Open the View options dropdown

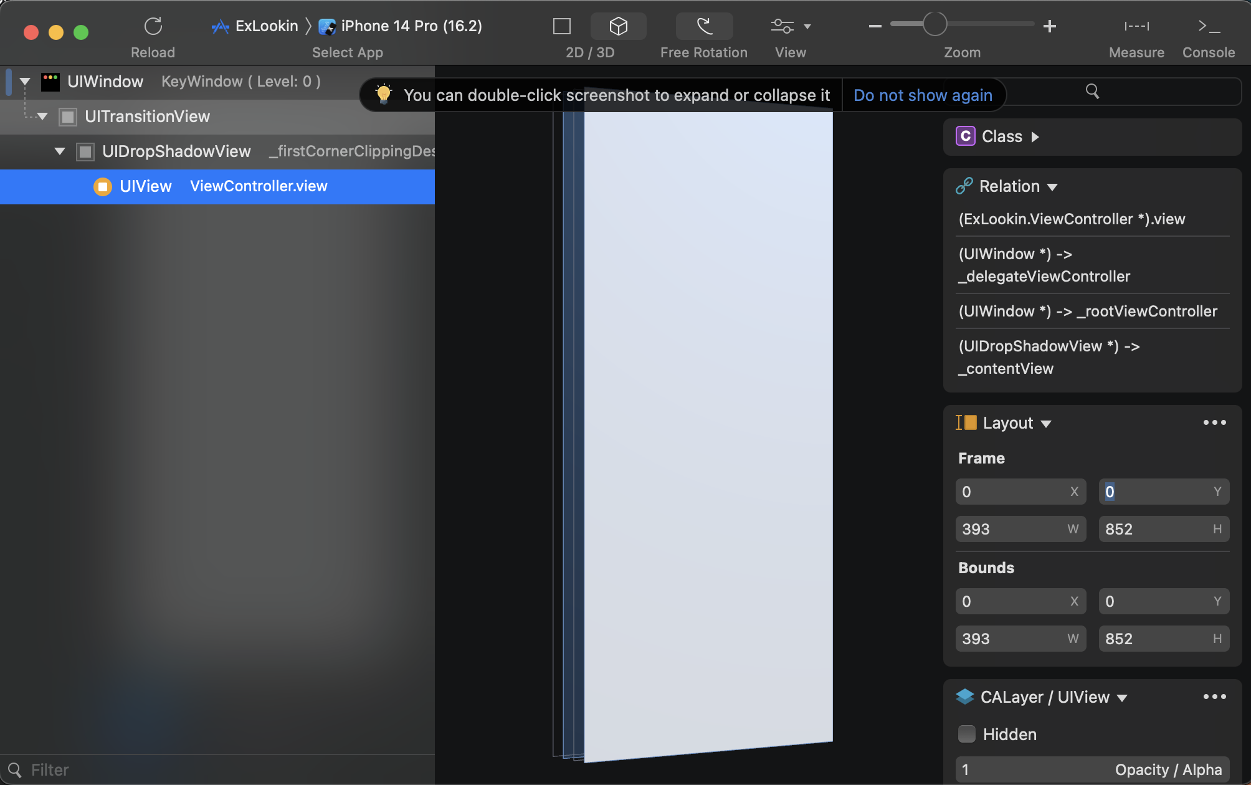click(x=790, y=26)
